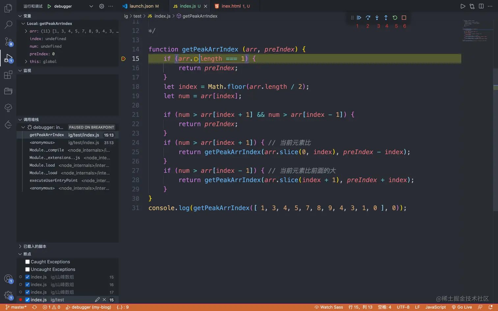Image resolution: width=498 pixels, height=311 pixels.
Task: Open the Search view in activity bar
Action: (8, 24)
